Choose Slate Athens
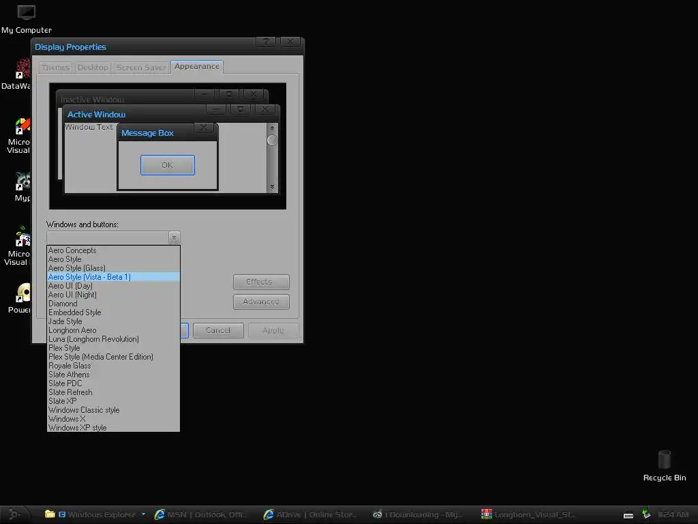 pyautogui.click(x=114, y=375)
